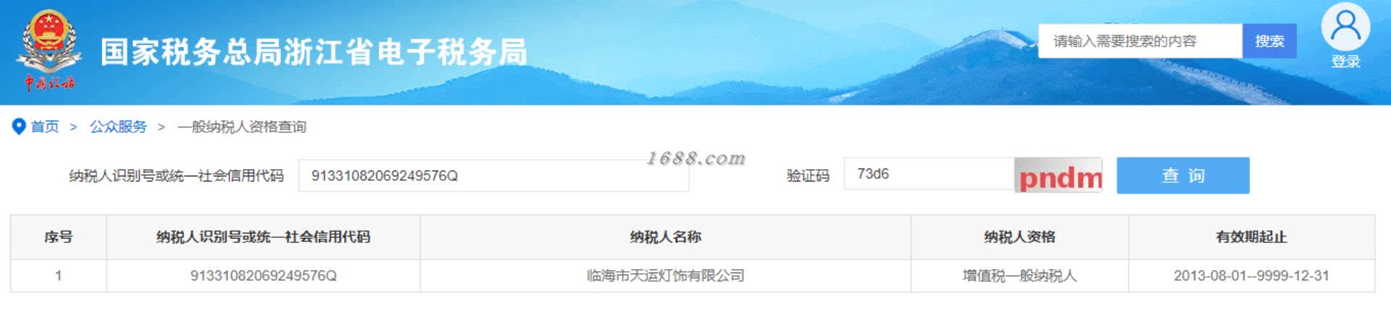Open 公众服务 breadcrumb link
Screen dimensions: 1391x313
coord(118,127)
